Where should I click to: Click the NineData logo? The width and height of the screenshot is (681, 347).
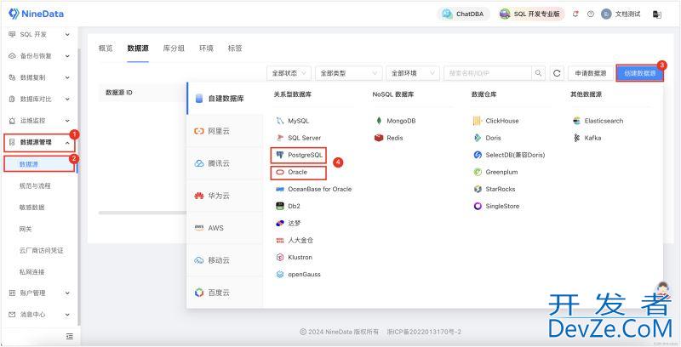(36, 14)
